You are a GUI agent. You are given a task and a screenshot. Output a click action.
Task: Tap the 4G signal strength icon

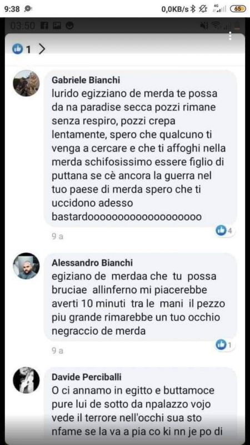click(x=219, y=9)
